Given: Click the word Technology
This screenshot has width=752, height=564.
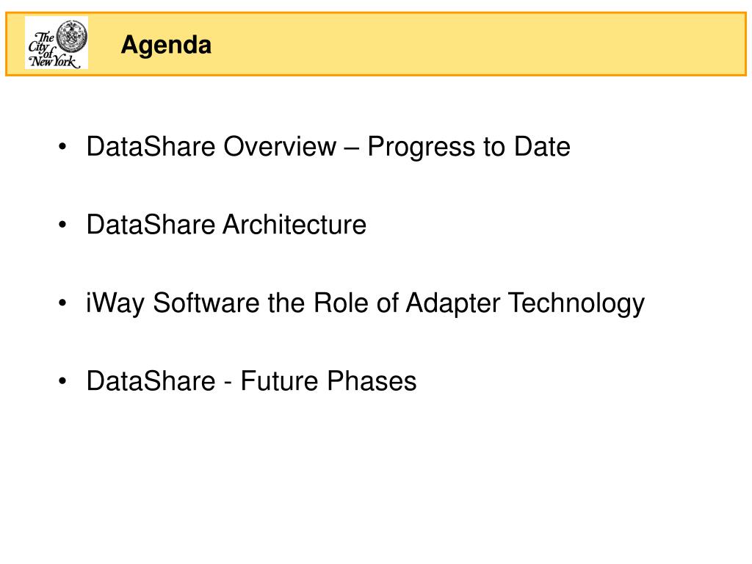Looking at the screenshot, I should coord(576,304).
